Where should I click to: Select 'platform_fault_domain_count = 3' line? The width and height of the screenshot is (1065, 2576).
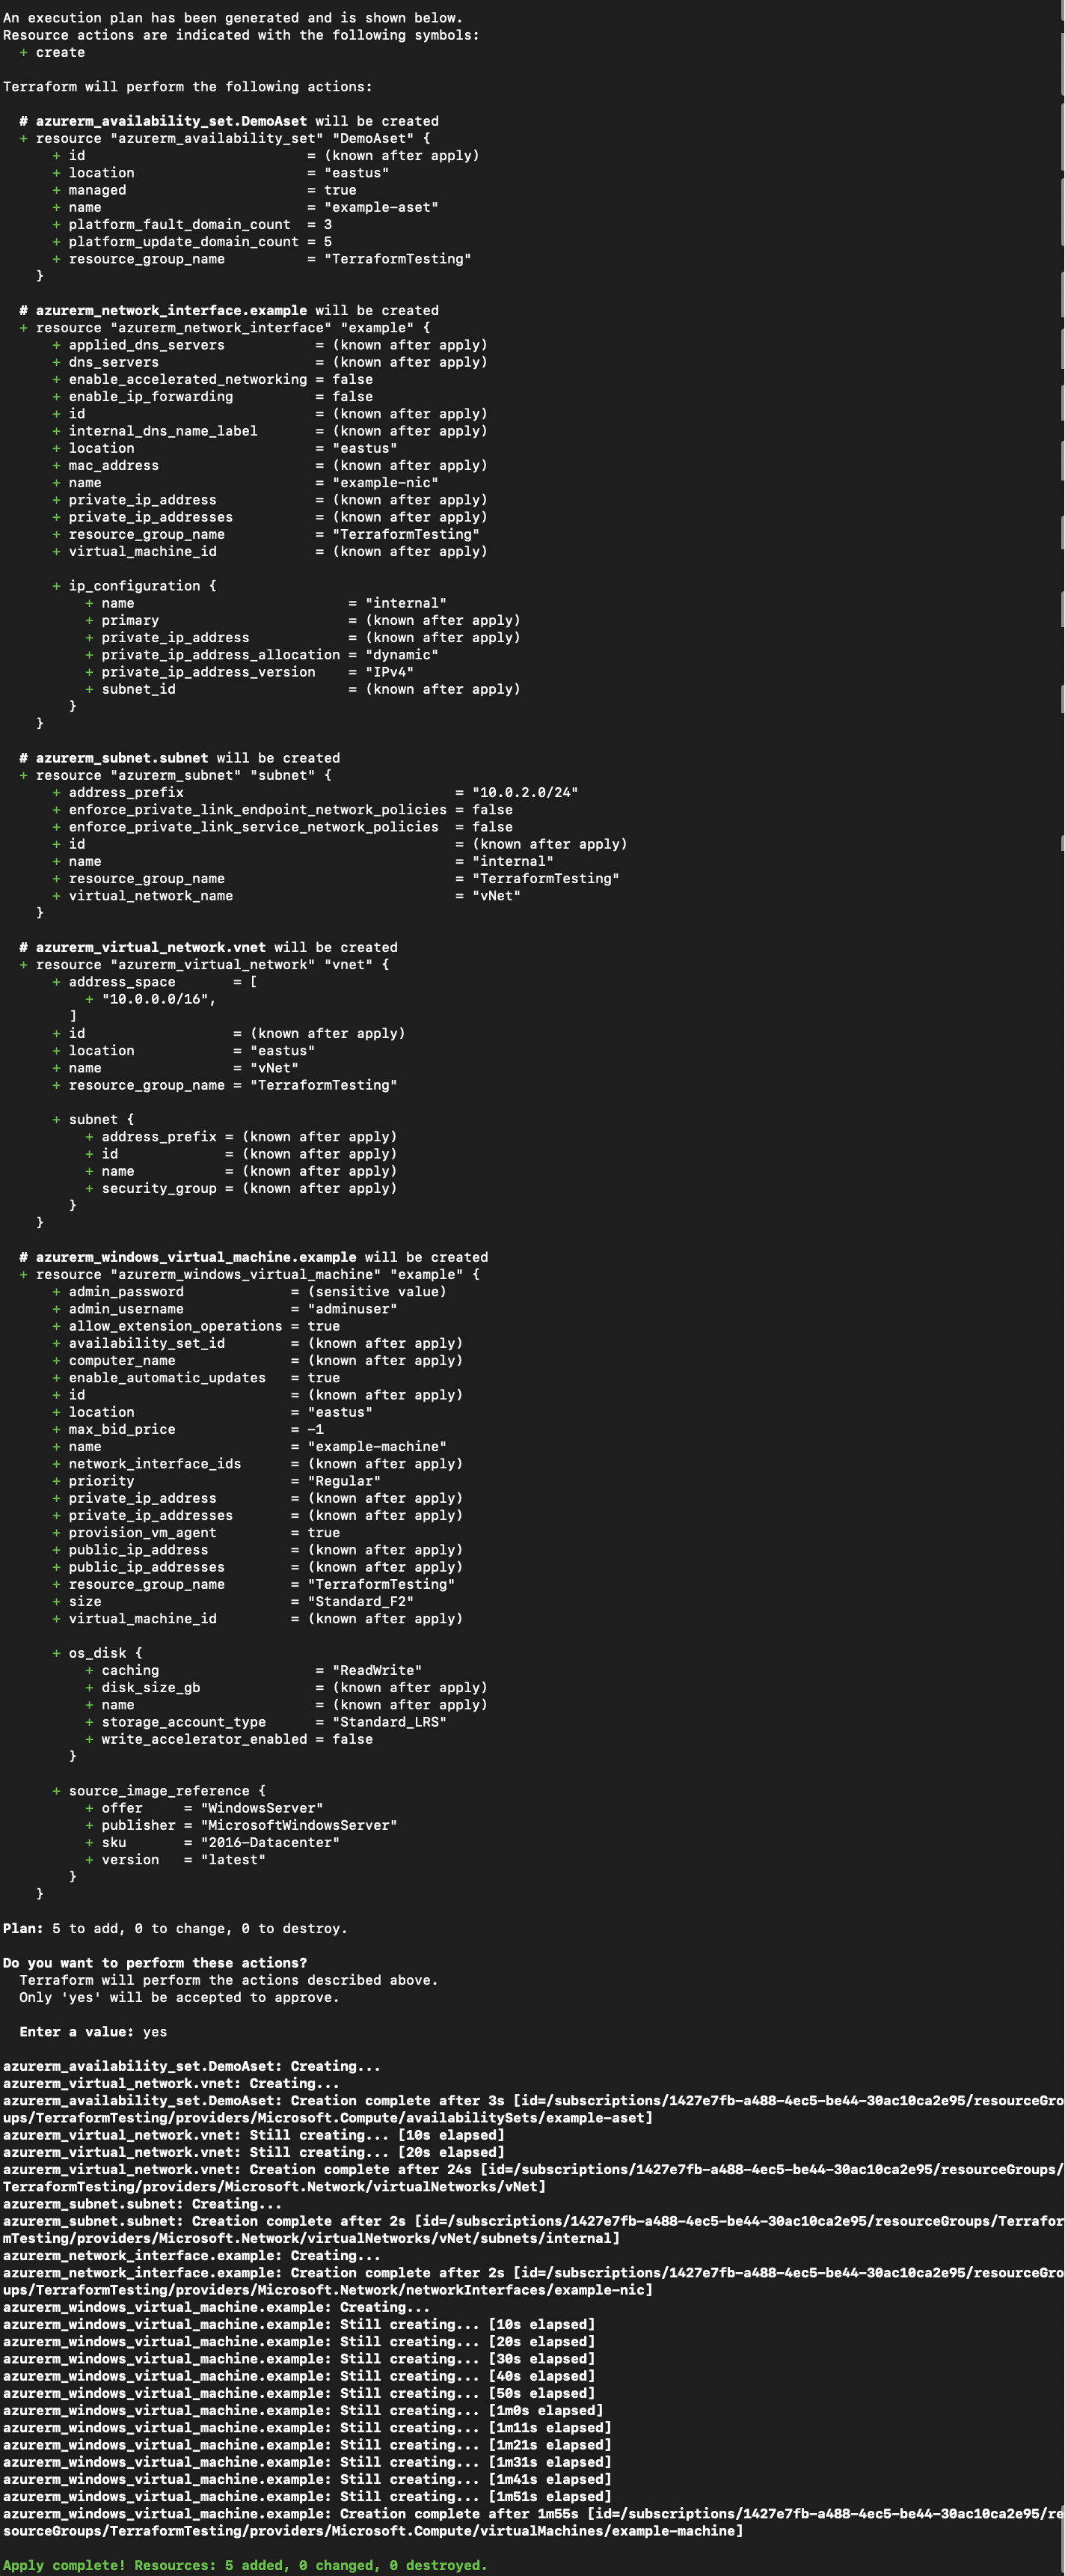[191, 224]
